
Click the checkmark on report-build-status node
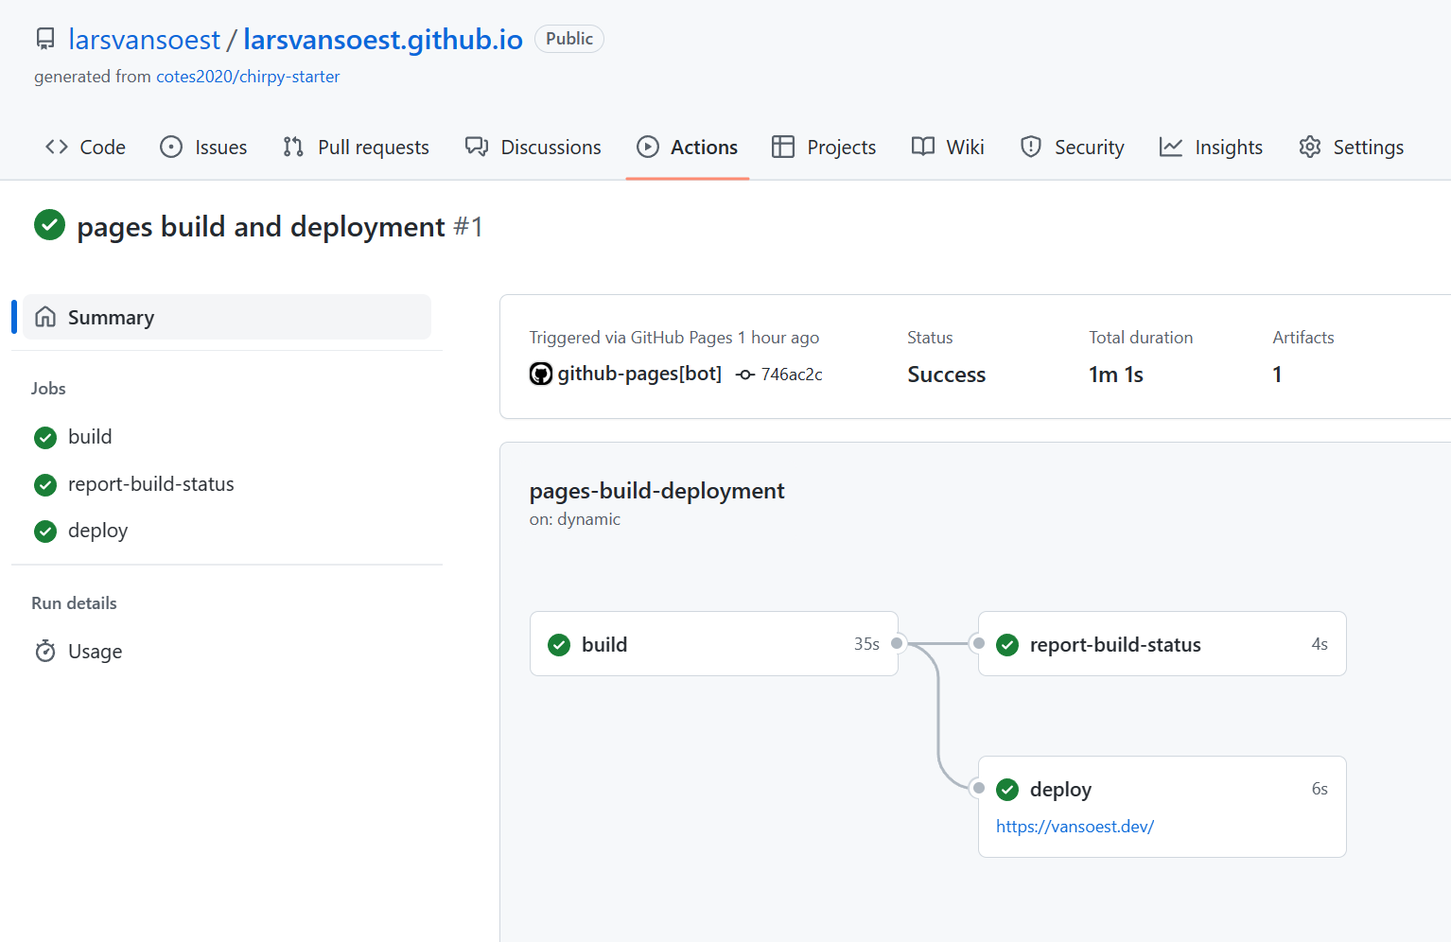1006,644
